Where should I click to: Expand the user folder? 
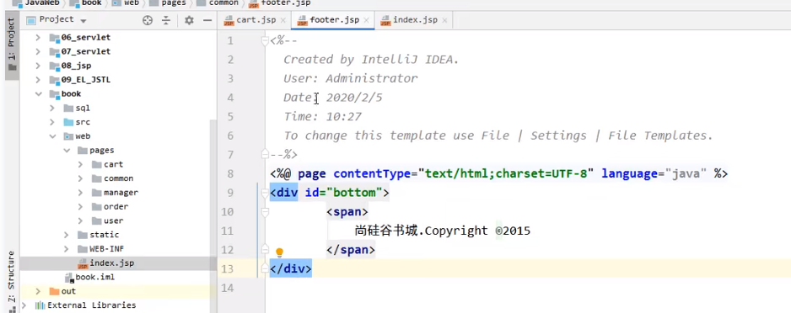[x=80, y=220]
